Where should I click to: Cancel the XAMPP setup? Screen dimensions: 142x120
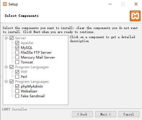click(x=129, y=114)
